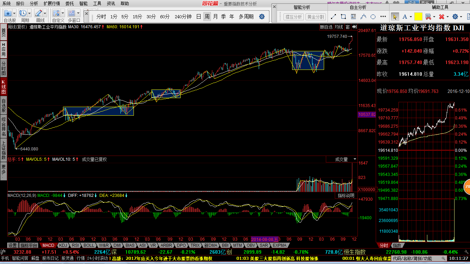
Task: Expand the text tool dropdown arrow
Action: [411, 17]
